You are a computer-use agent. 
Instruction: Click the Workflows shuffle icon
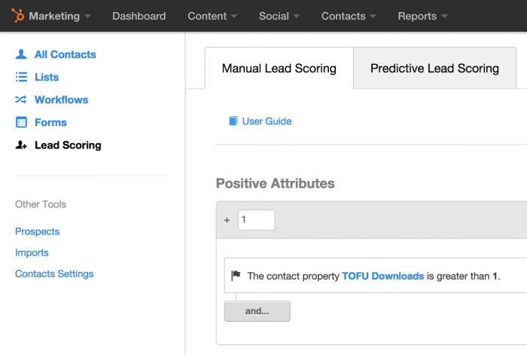tap(21, 99)
